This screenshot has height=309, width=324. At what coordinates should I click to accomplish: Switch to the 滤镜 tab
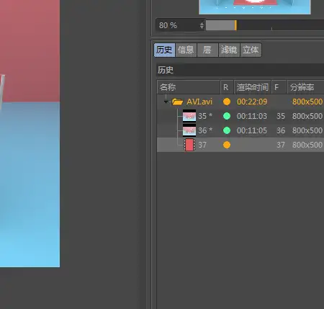(229, 50)
